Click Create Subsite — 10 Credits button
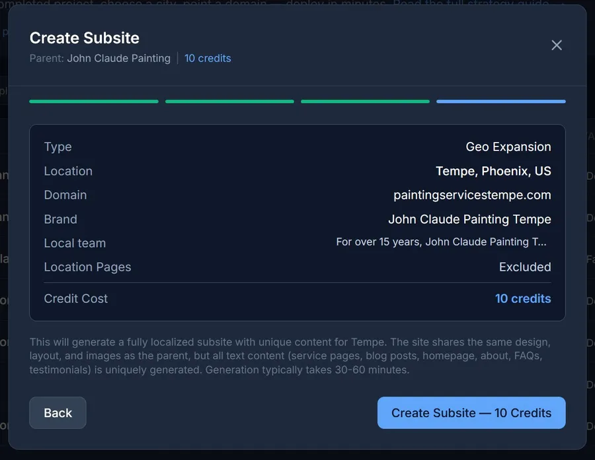 click(x=471, y=412)
